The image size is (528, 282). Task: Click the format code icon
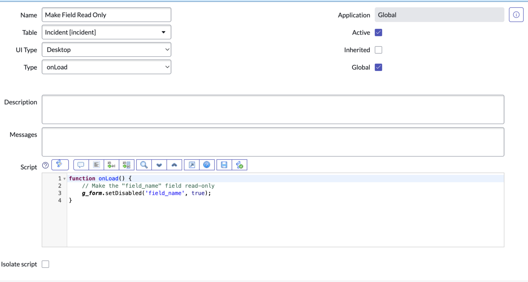tap(96, 165)
